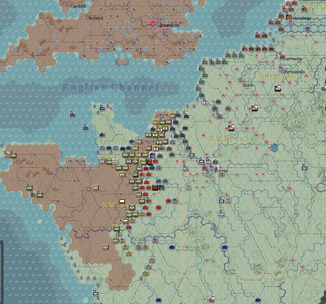Viewport: 326px width, 304px height.
Task: Select the stacked olive XX counter beside orange Loire counter
Action: tap(116, 228)
